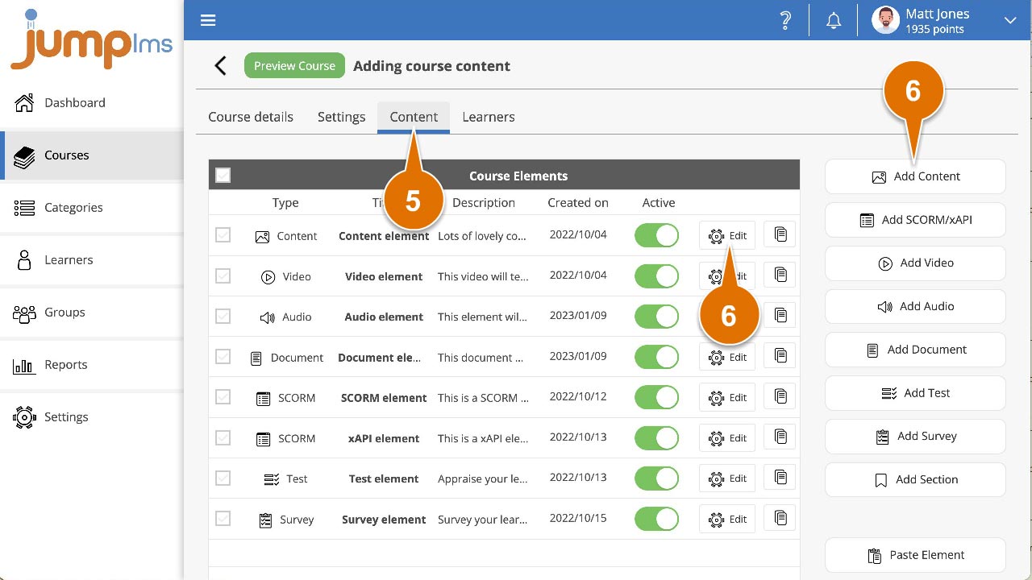Toggle Active switch for Test element
The width and height of the screenshot is (1032, 580).
pos(657,478)
